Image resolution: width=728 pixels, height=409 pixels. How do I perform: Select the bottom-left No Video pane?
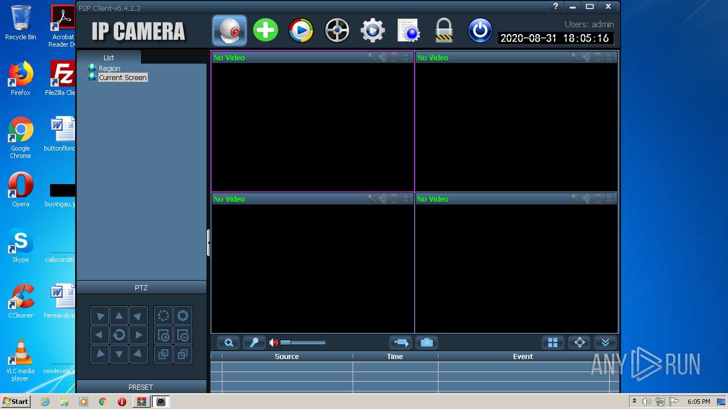pyautogui.click(x=312, y=262)
